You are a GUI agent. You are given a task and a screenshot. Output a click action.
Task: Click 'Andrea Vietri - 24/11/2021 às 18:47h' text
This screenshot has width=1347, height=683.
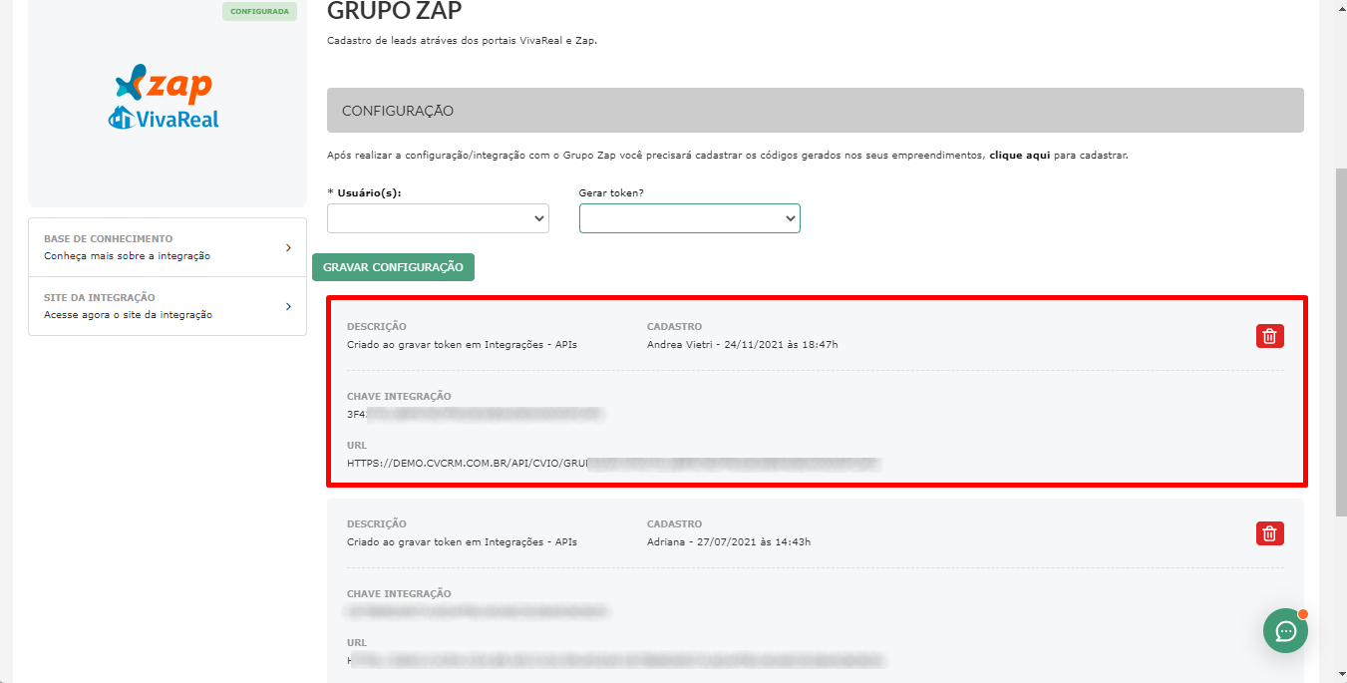tap(742, 345)
